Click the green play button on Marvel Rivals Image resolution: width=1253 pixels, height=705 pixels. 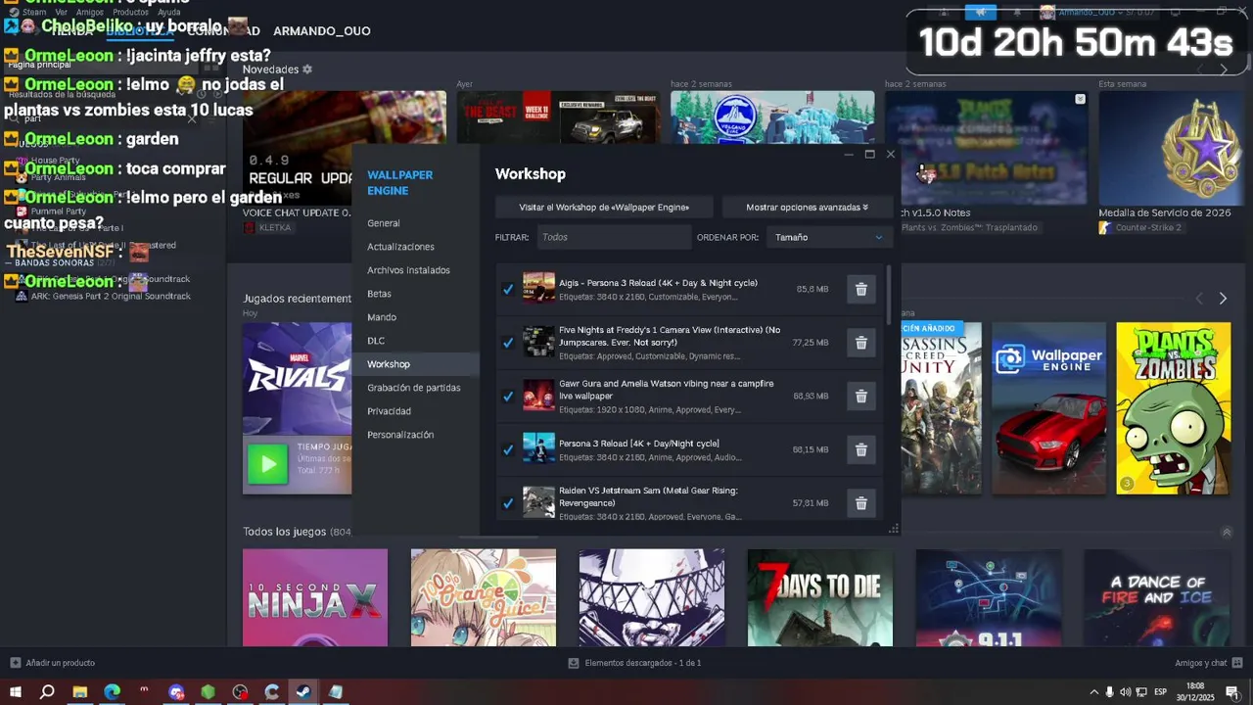coord(267,464)
